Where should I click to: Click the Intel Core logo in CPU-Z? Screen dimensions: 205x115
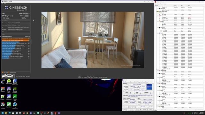(x=149, y=87)
